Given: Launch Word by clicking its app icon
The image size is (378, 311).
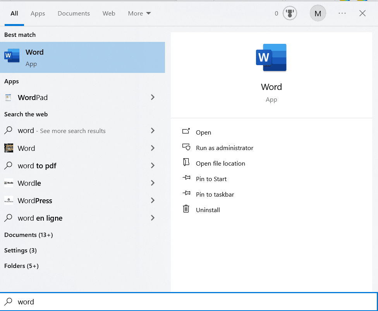Looking at the screenshot, I should 12,55.
